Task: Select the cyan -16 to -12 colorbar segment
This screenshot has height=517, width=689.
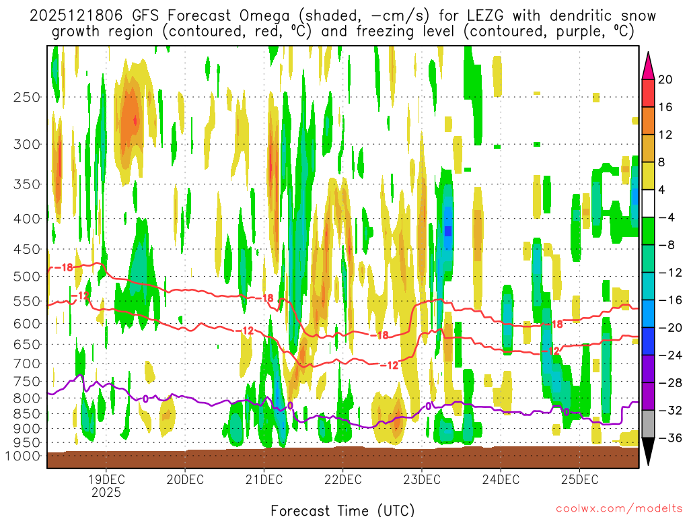Action: point(648,286)
